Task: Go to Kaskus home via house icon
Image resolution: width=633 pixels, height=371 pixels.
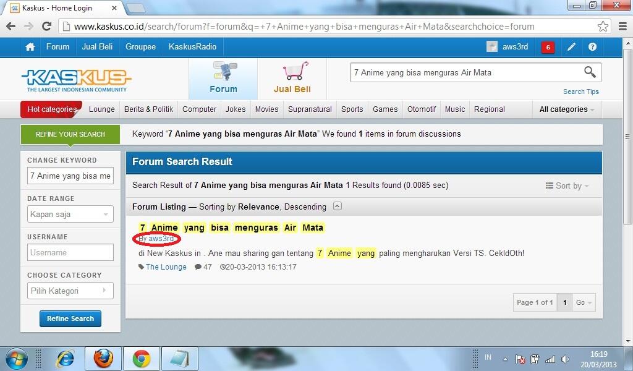Action: tap(30, 47)
